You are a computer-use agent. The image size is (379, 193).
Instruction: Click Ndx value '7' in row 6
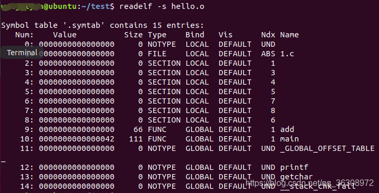[273, 101]
